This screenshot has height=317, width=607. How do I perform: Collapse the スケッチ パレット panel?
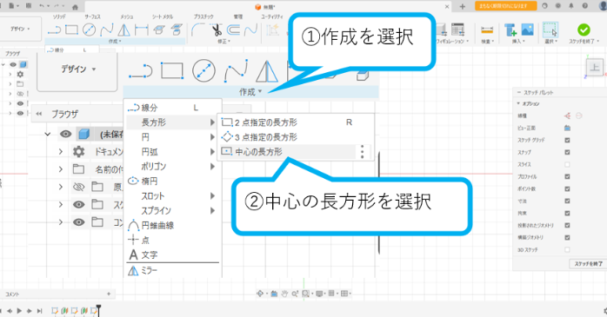(519, 93)
